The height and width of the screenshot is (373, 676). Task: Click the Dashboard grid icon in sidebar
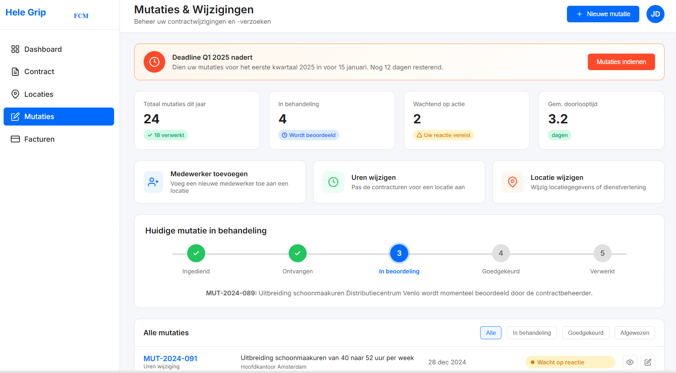tap(15, 49)
